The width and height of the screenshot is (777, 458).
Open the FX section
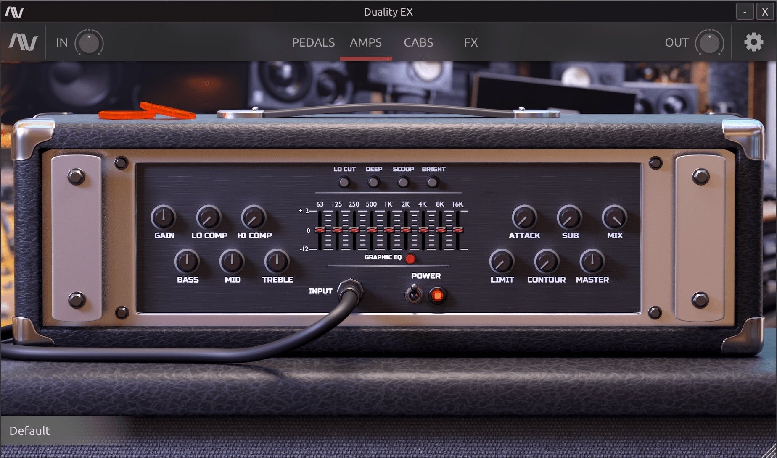[471, 42]
